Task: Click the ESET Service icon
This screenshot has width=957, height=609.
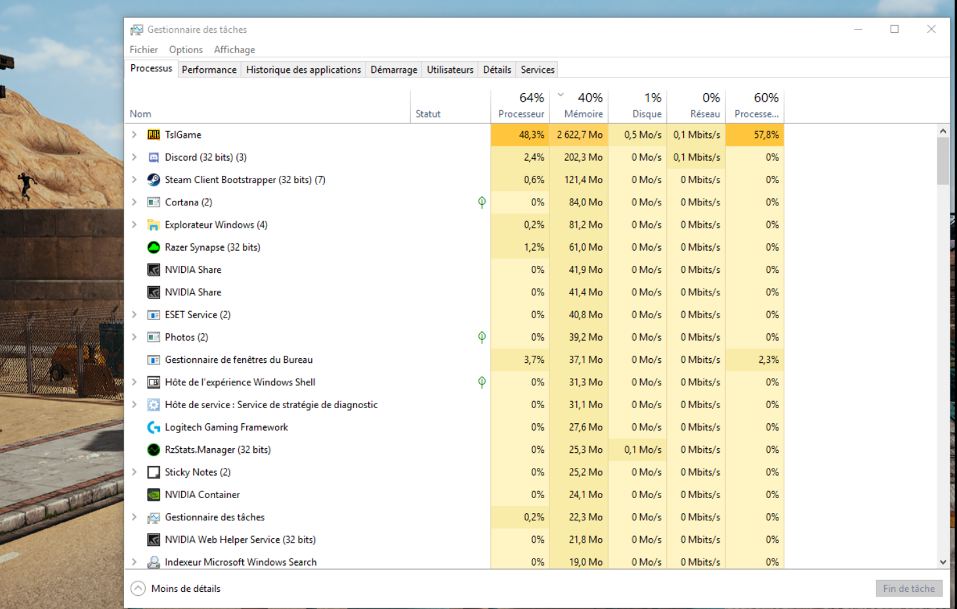Action: coord(154,314)
